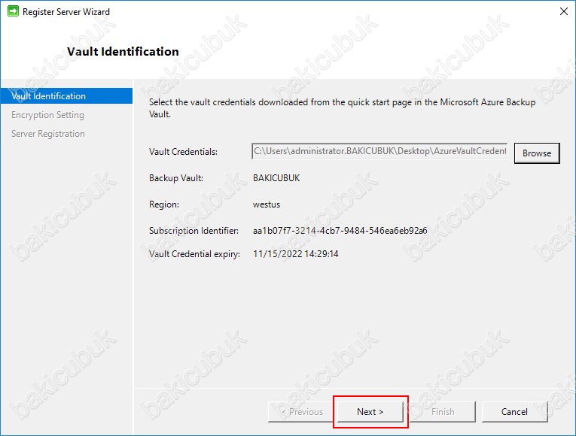
Task: Click the Browse button
Action: pos(537,153)
